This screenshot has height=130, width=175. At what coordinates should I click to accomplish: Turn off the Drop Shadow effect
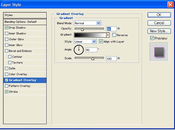7,28
